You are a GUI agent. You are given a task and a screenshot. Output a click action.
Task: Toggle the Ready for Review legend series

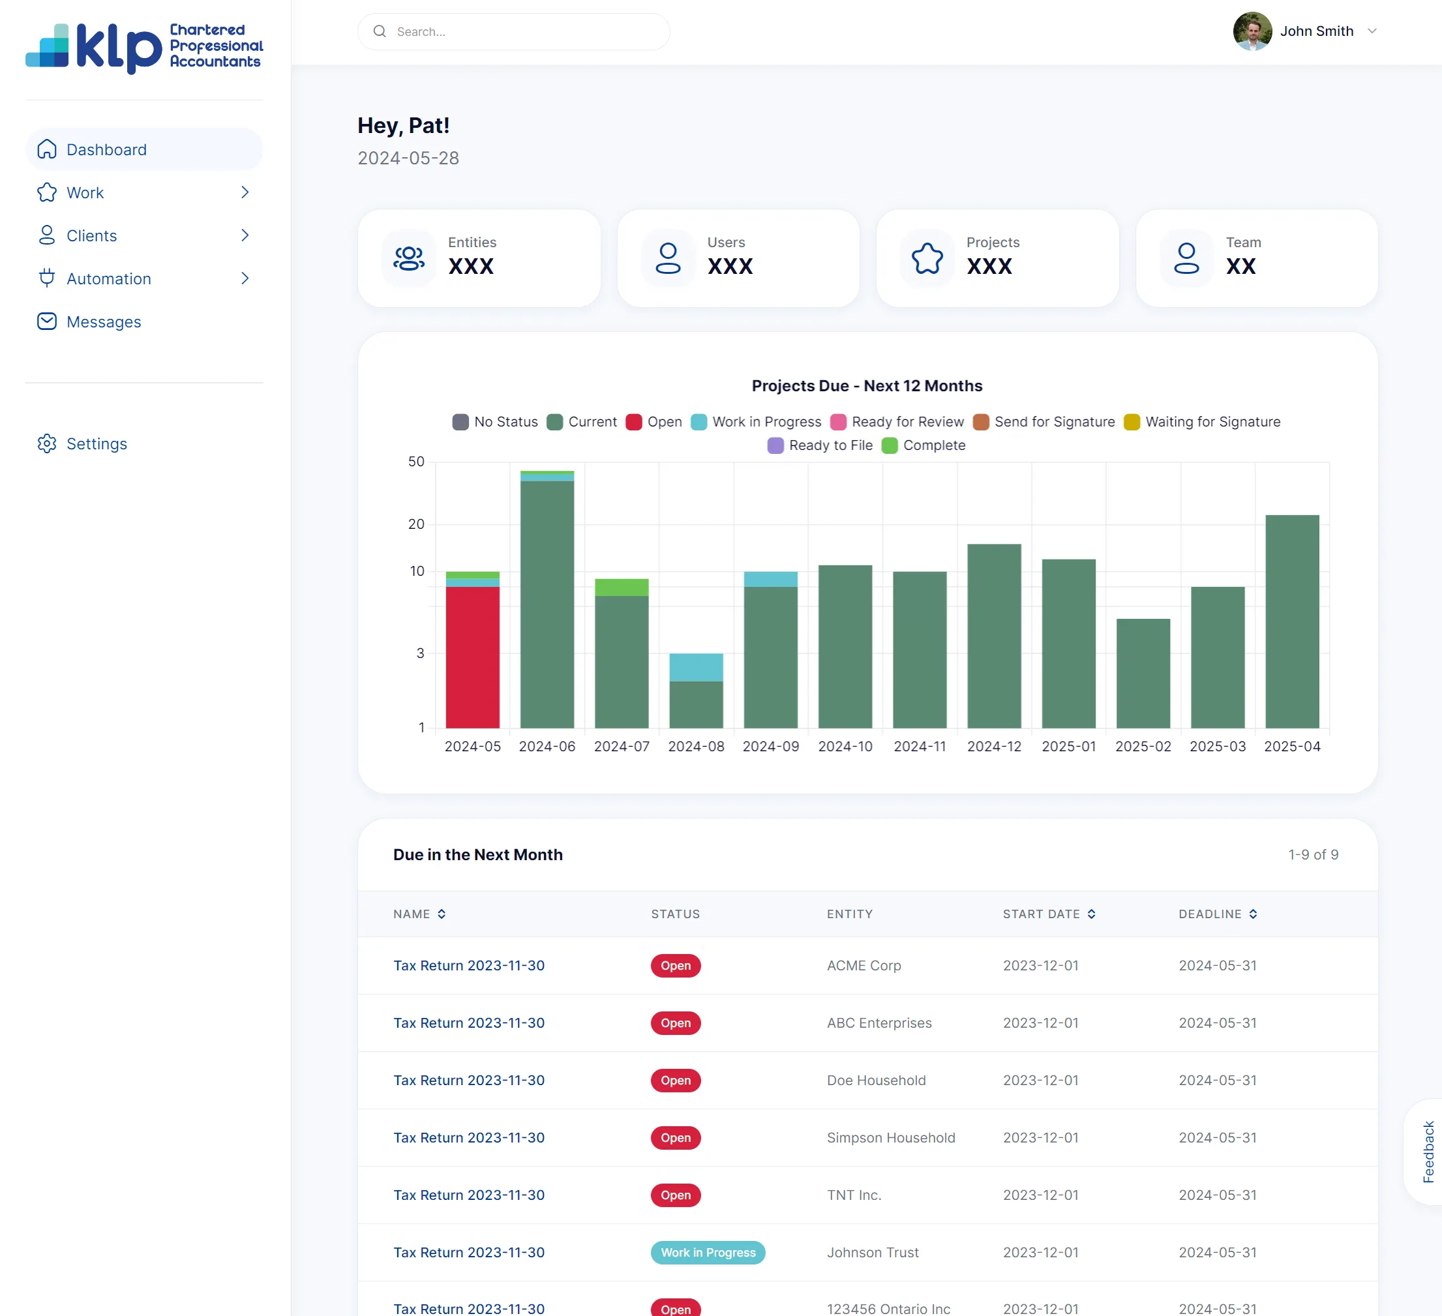pyautogui.click(x=897, y=422)
